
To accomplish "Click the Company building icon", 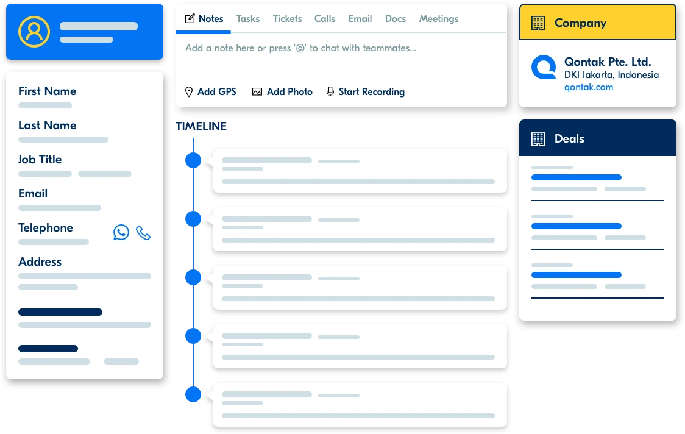I will click(x=538, y=23).
